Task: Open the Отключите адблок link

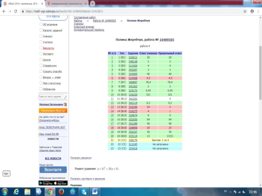Action: click(49, 120)
